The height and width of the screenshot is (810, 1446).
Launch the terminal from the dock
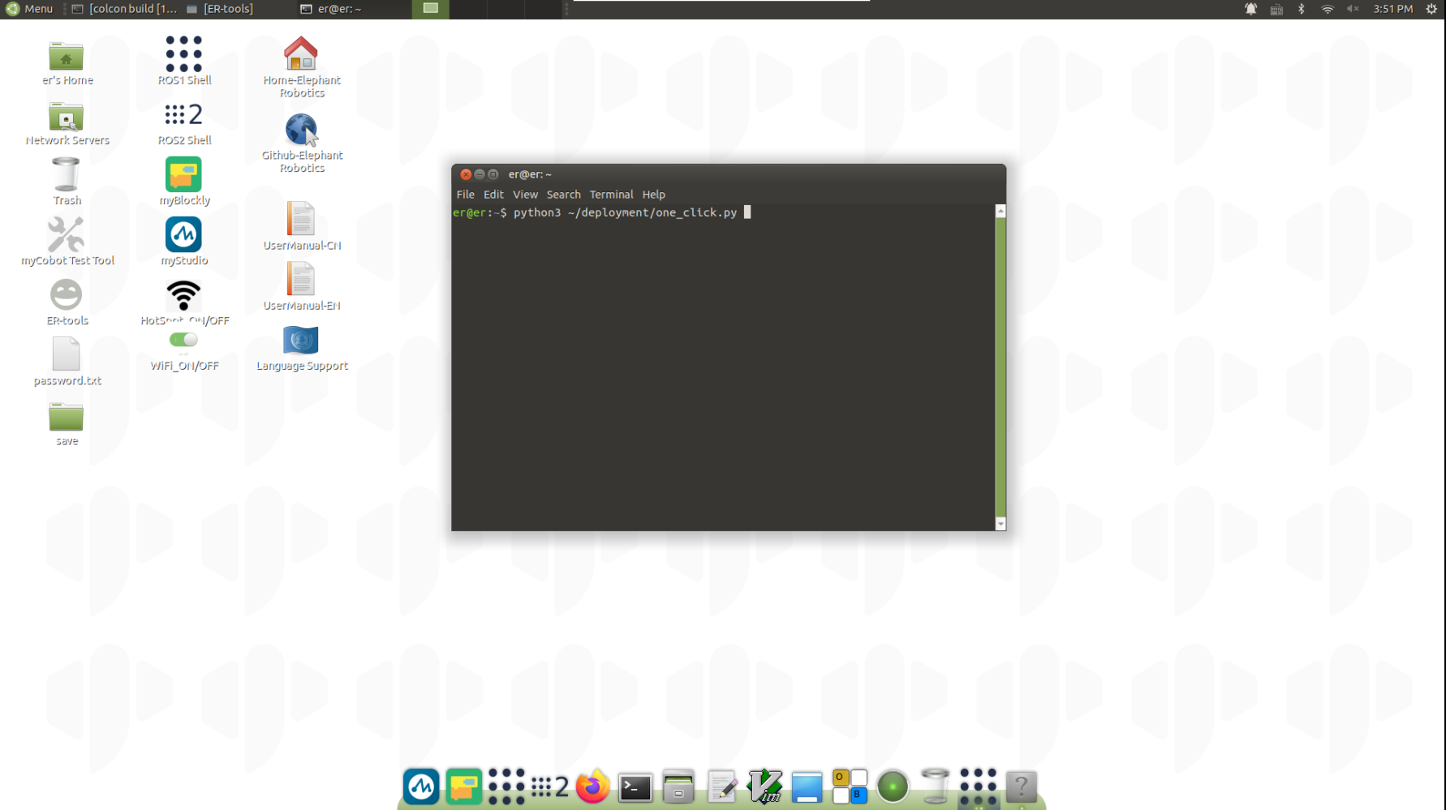[635, 786]
